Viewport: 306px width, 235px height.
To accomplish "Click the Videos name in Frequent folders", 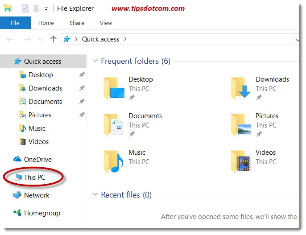I will coord(265,153).
